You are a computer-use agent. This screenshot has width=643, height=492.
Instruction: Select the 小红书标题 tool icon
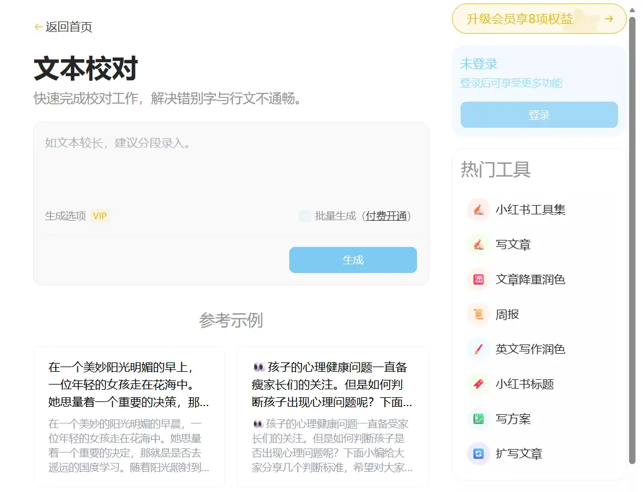click(x=477, y=384)
